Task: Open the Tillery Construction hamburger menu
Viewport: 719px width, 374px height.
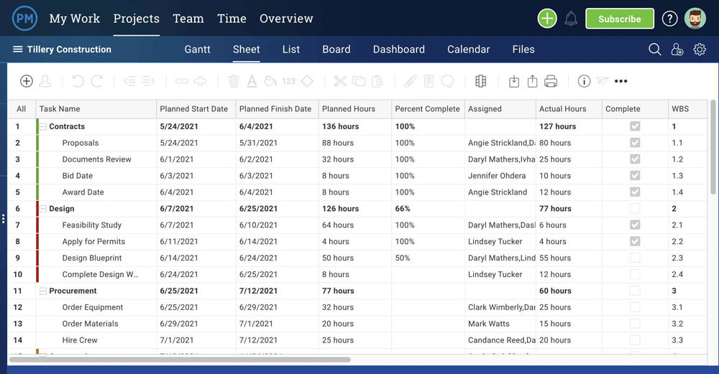Action: 17,49
